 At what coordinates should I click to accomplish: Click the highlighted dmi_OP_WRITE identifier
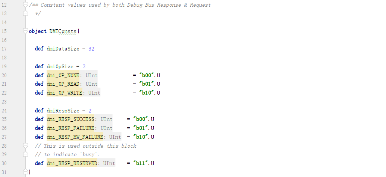(x=65, y=93)
